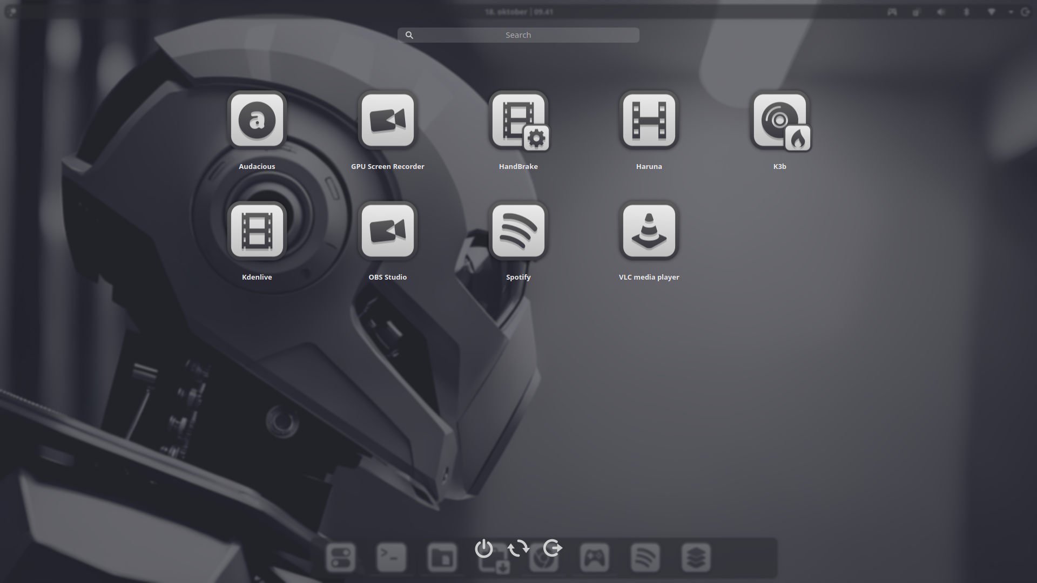Click the Search input field
This screenshot has height=583, width=1037.
518,35
